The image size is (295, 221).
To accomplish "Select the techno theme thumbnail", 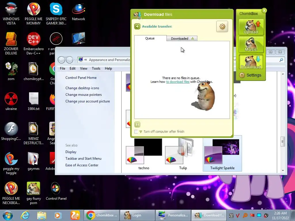I will pyautogui.click(x=144, y=154).
